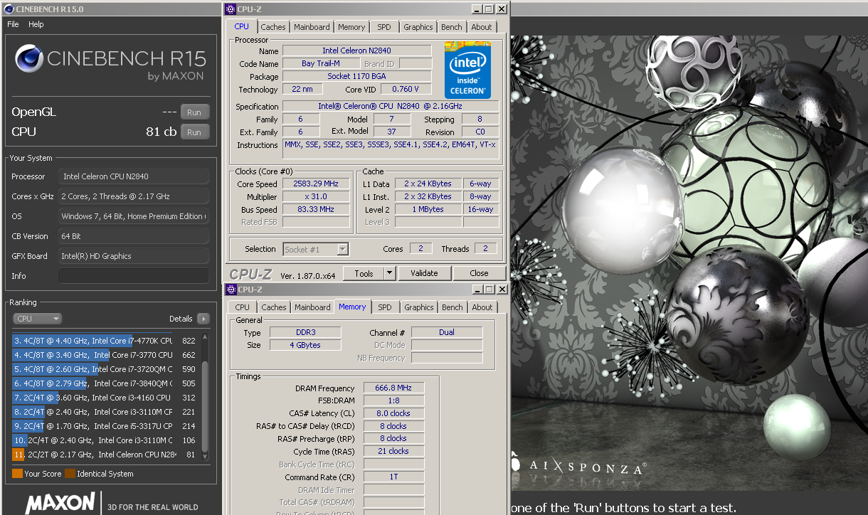
Task: Switch to CPU tab in bottom CPU-Z
Action: (x=243, y=307)
